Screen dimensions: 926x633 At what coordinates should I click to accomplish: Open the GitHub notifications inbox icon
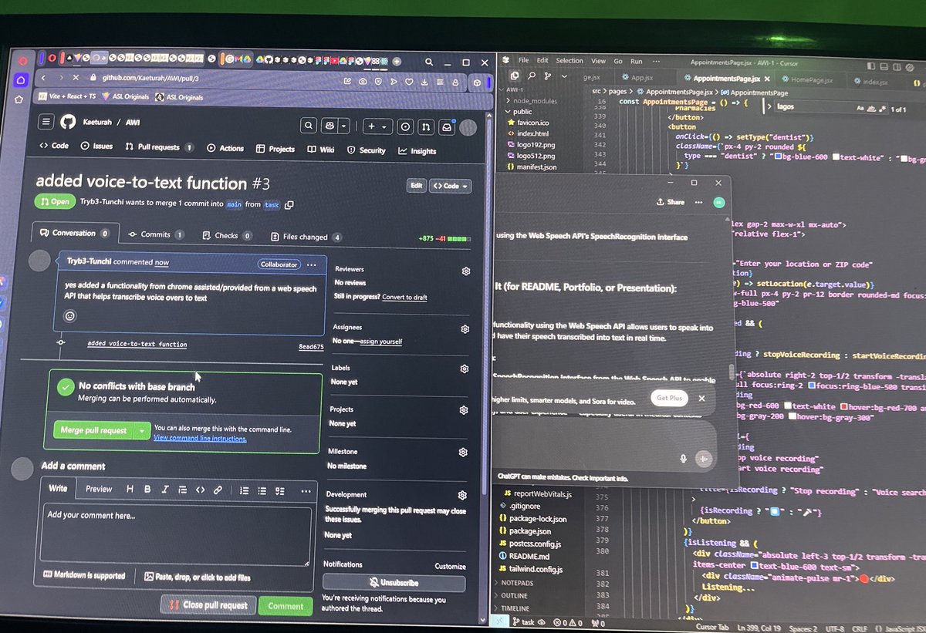point(447,128)
